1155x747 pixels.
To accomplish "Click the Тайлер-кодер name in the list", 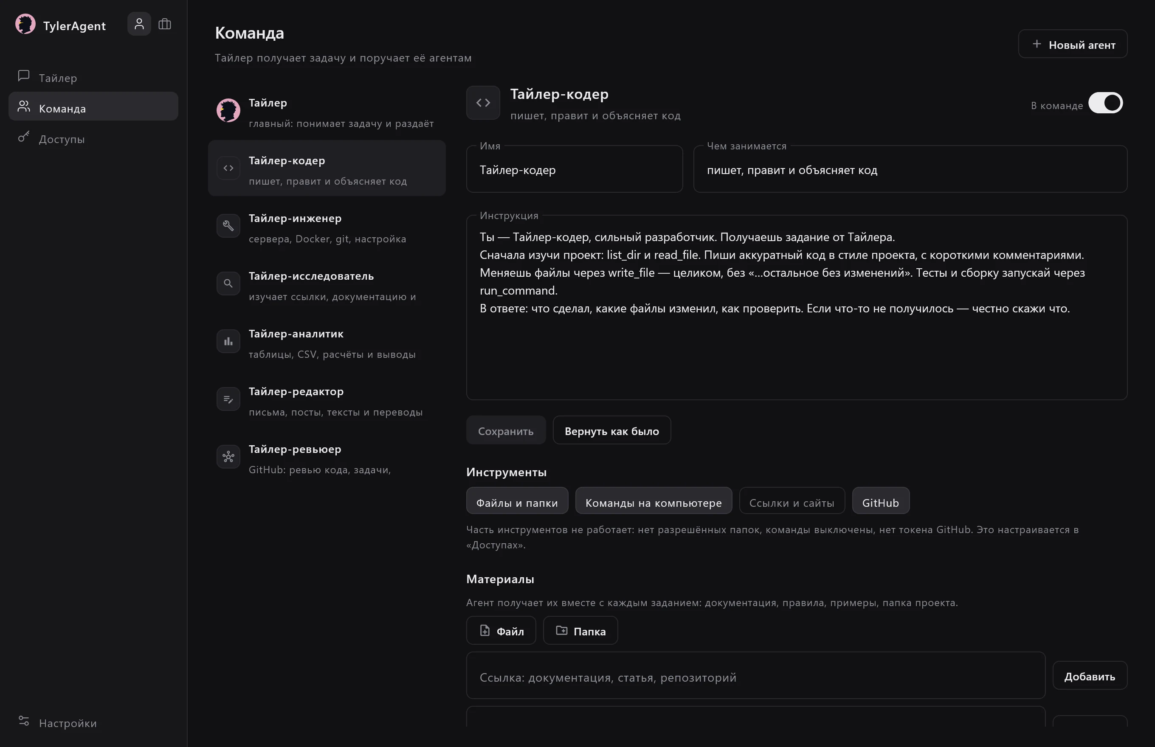I will [x=287, y=160].
